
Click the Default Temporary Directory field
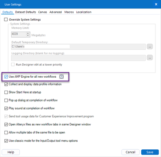click(x=78, y=47)
